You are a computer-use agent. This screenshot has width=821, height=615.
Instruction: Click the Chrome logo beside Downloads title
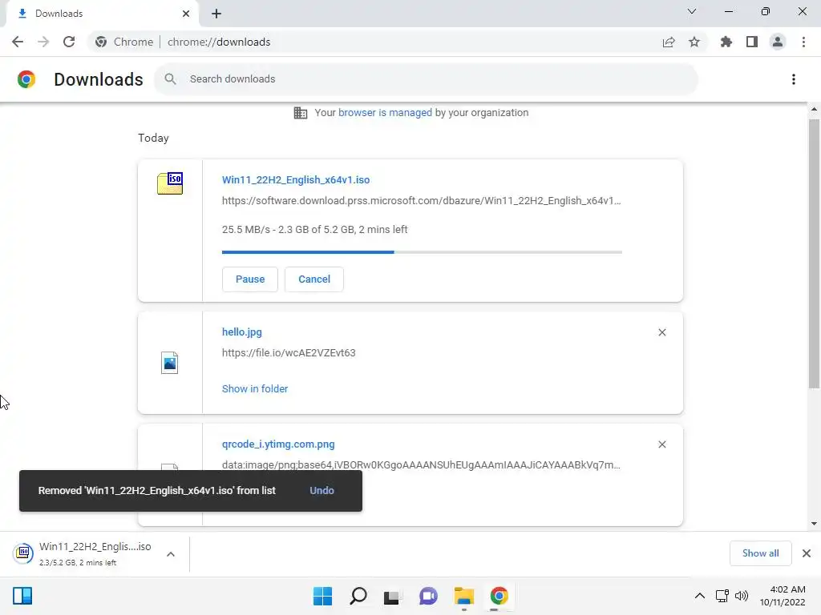coord(26,79)
